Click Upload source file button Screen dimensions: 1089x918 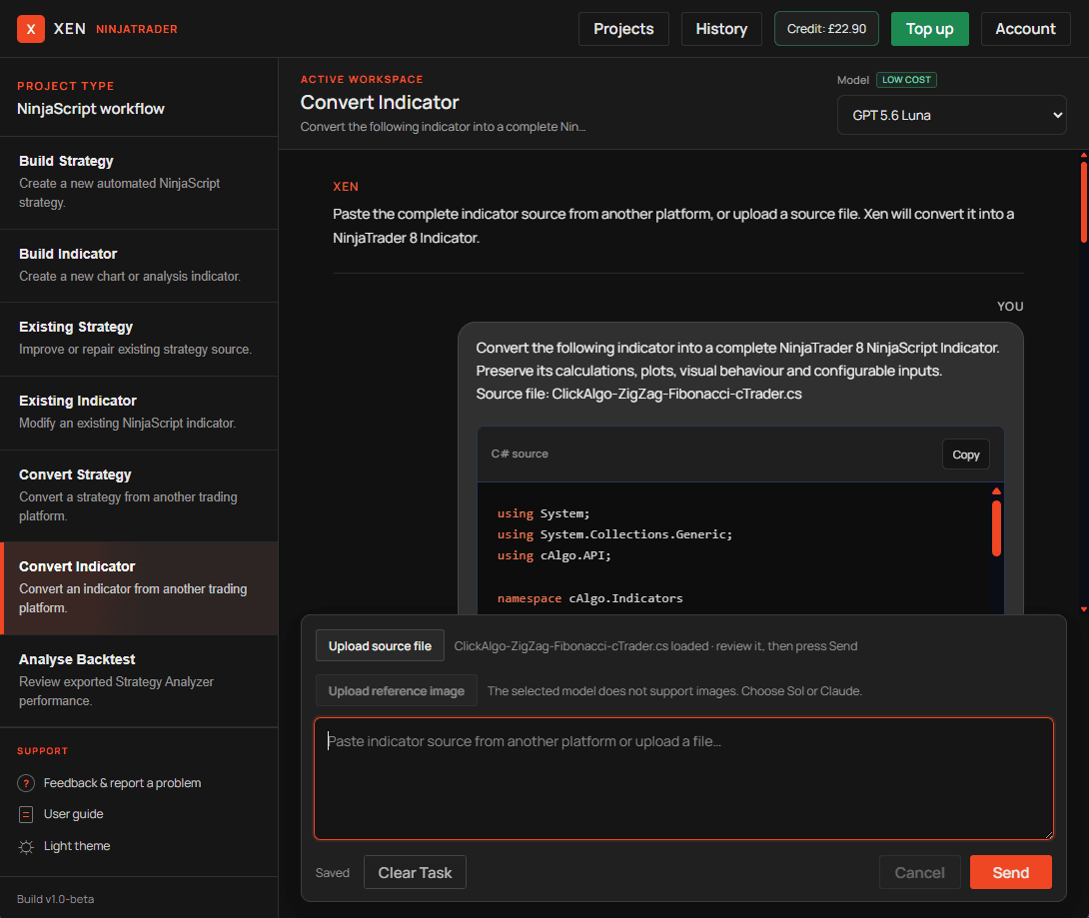(380, 645)
